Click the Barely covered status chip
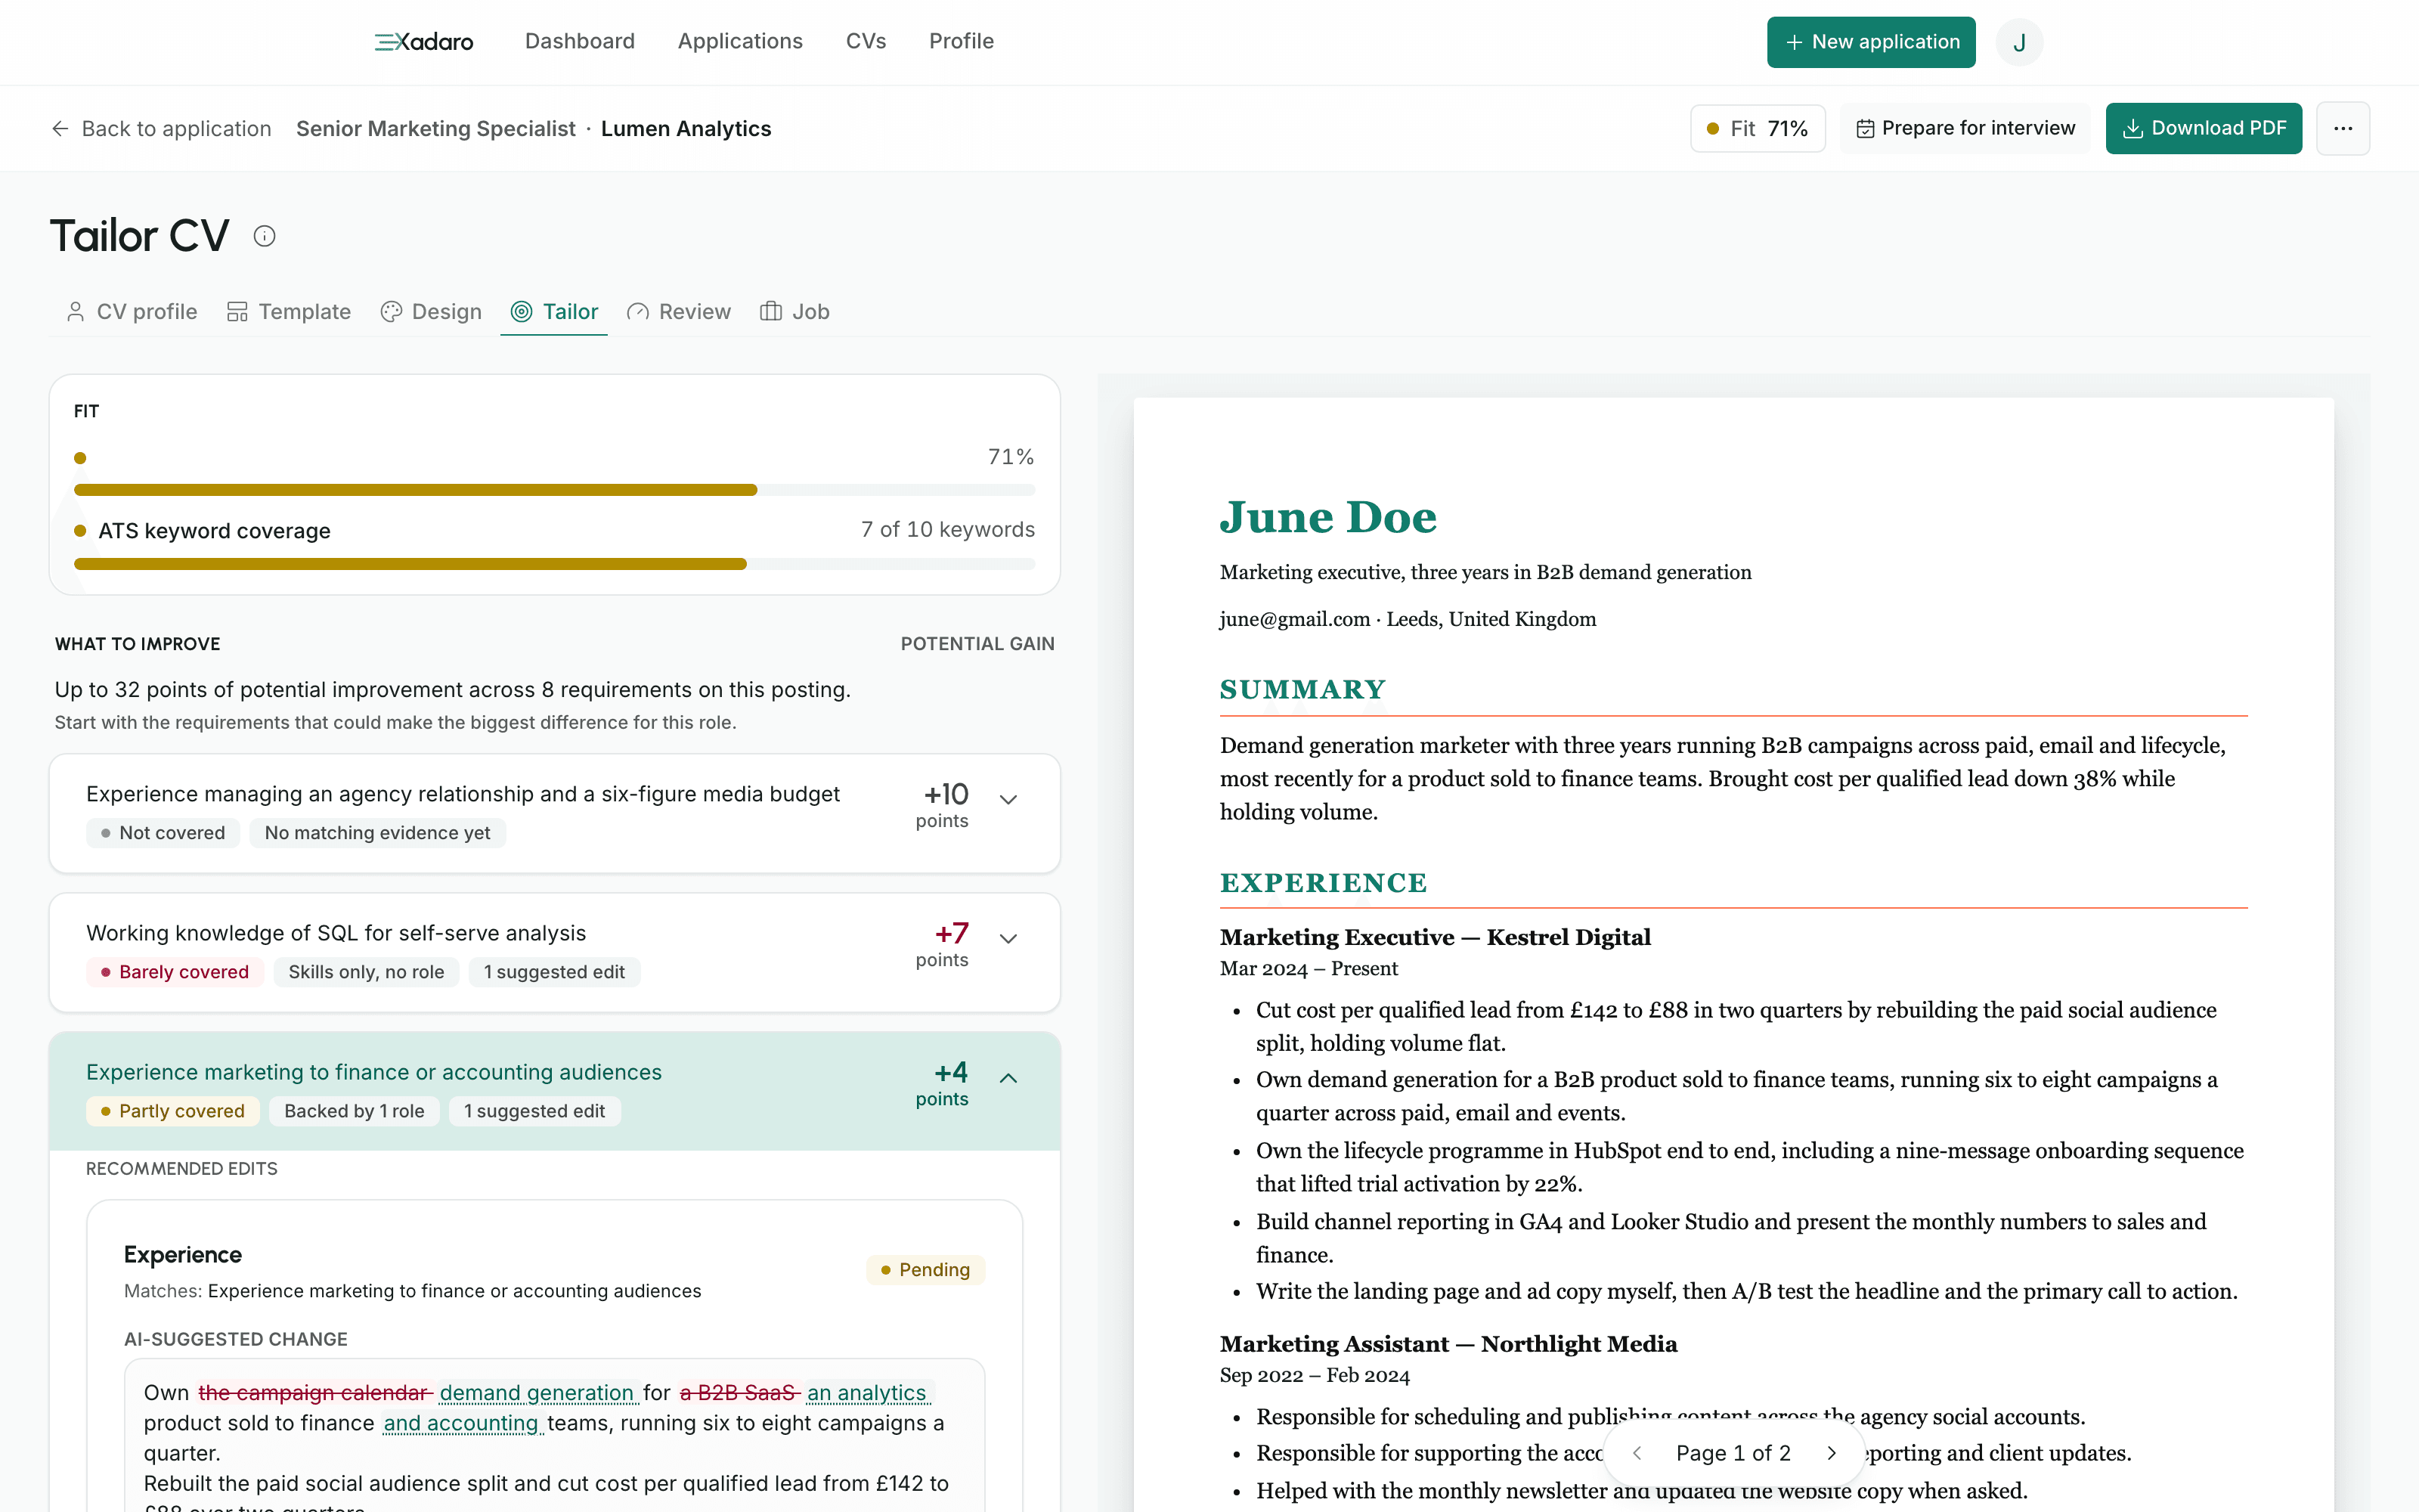This screenshot has height=1512, width=2419. [x=175, y=972]
